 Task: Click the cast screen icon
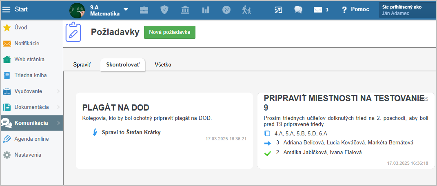278,10
